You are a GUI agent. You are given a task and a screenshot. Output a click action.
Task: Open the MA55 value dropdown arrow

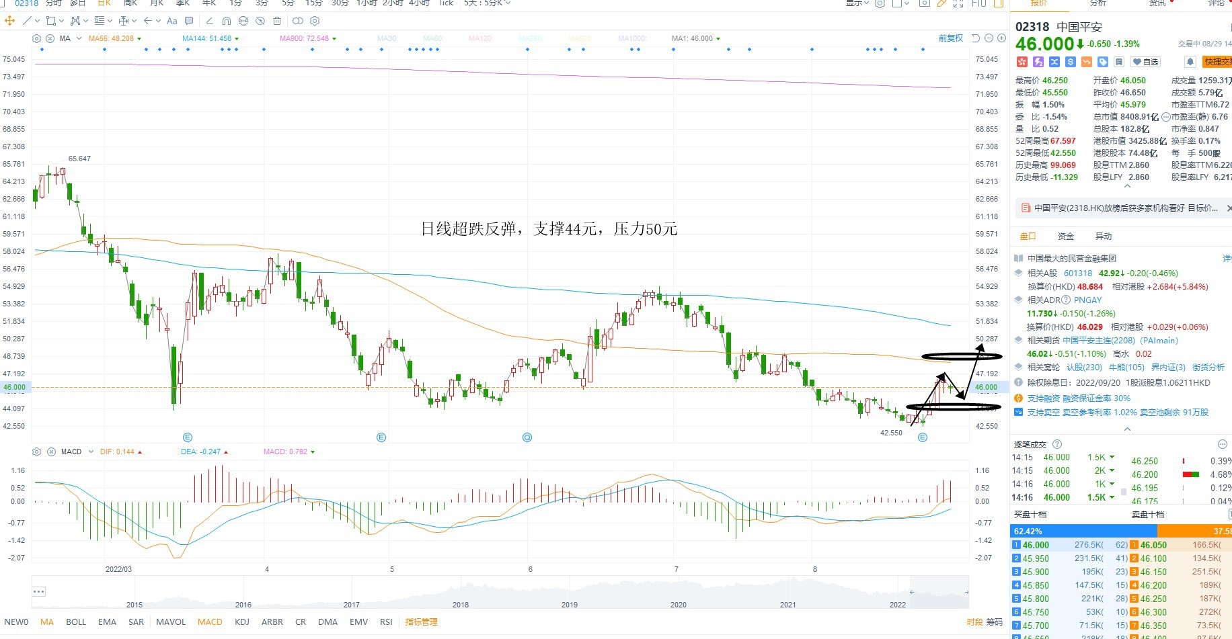click(139, 39)
